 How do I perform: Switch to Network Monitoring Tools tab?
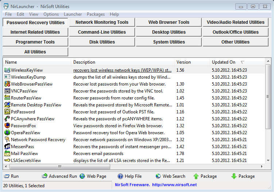point(102,22)
